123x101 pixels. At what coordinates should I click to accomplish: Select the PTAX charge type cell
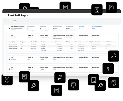pos(21,46)
